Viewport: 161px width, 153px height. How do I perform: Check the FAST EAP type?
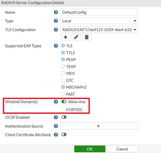coord(63,94)
